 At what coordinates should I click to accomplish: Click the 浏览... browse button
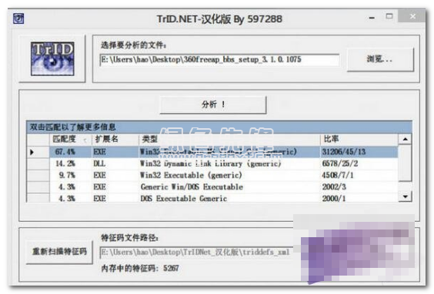[x=380, y=59]
